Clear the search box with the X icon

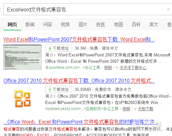tap(169, 9)
